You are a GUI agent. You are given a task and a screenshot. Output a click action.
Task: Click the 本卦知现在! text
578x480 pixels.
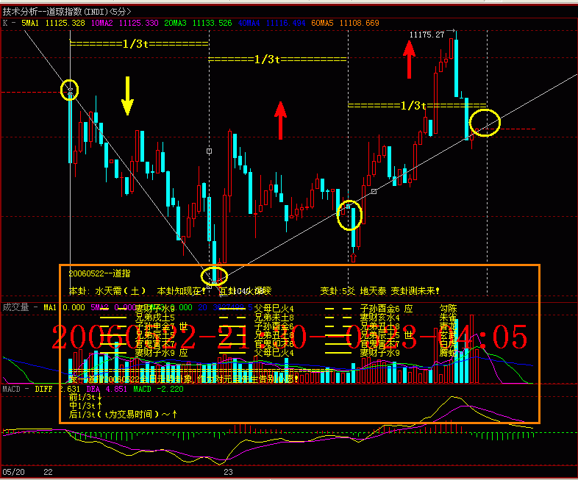click(181, 291)
